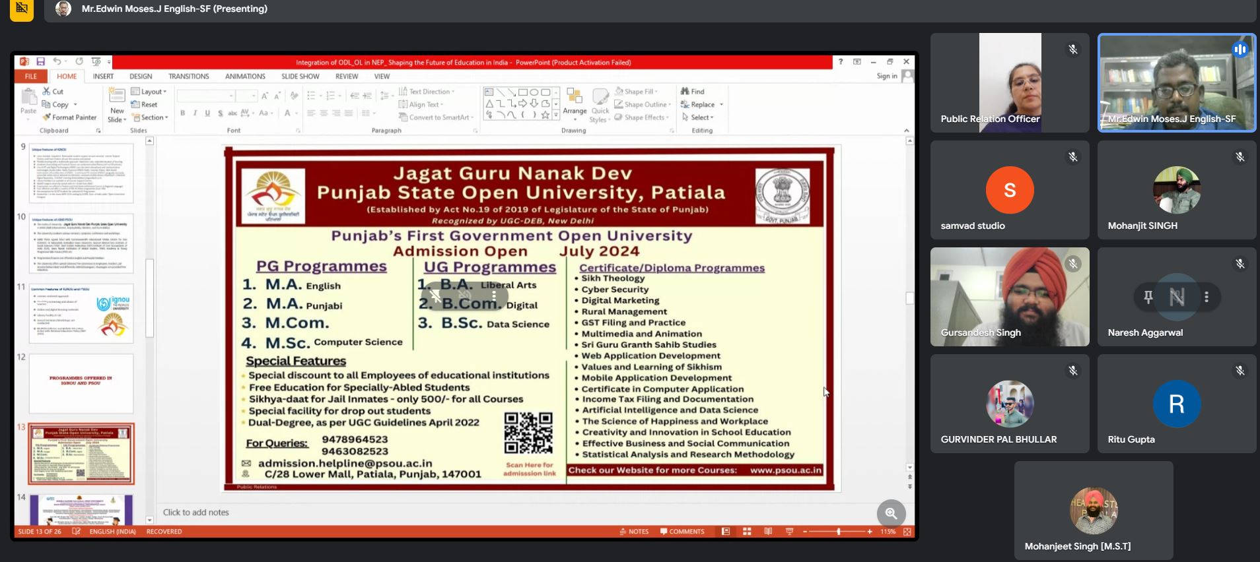Image resolution: width=1260 pixels, height=562 pixels.
Task: Toggle Underline formatting
Action: point(207,113)
